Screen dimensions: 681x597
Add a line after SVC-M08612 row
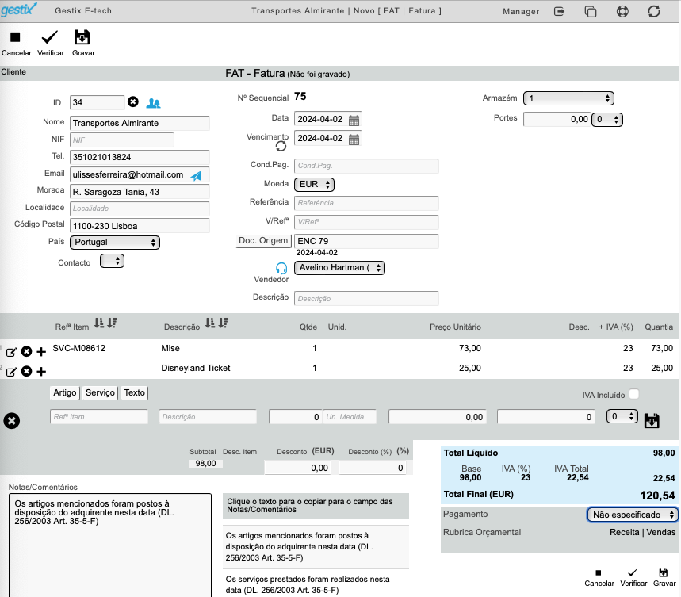(x=41, y=352)
